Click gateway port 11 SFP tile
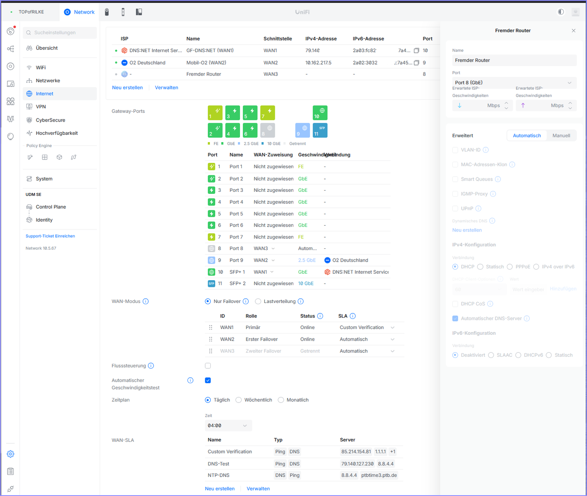Screen dimensions: 587x496 click(320, 130)
